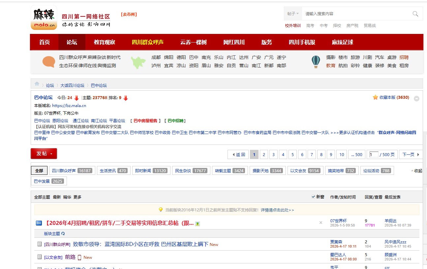Click the search magnifier icon
427x269 pixels.
click(415, 14)
